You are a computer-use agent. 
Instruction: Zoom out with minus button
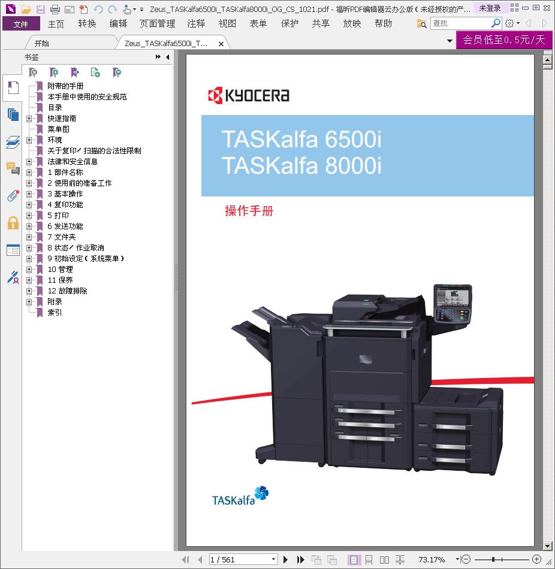coord(466,559)
